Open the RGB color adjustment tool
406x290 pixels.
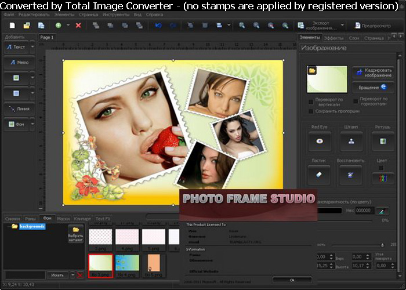coord(382,179)
